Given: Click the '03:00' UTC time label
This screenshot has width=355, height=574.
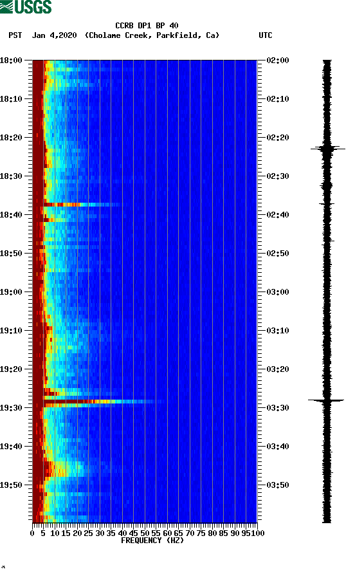Looking at the screenshot, I should (278, 292).
